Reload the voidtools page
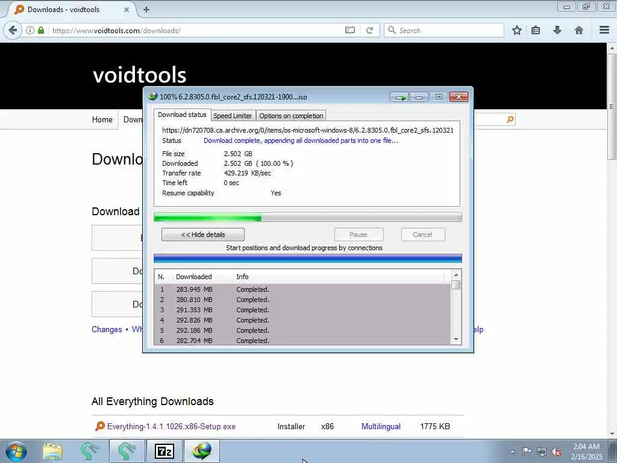The width and height of the screenshot is (617, 463). point(369,30)
